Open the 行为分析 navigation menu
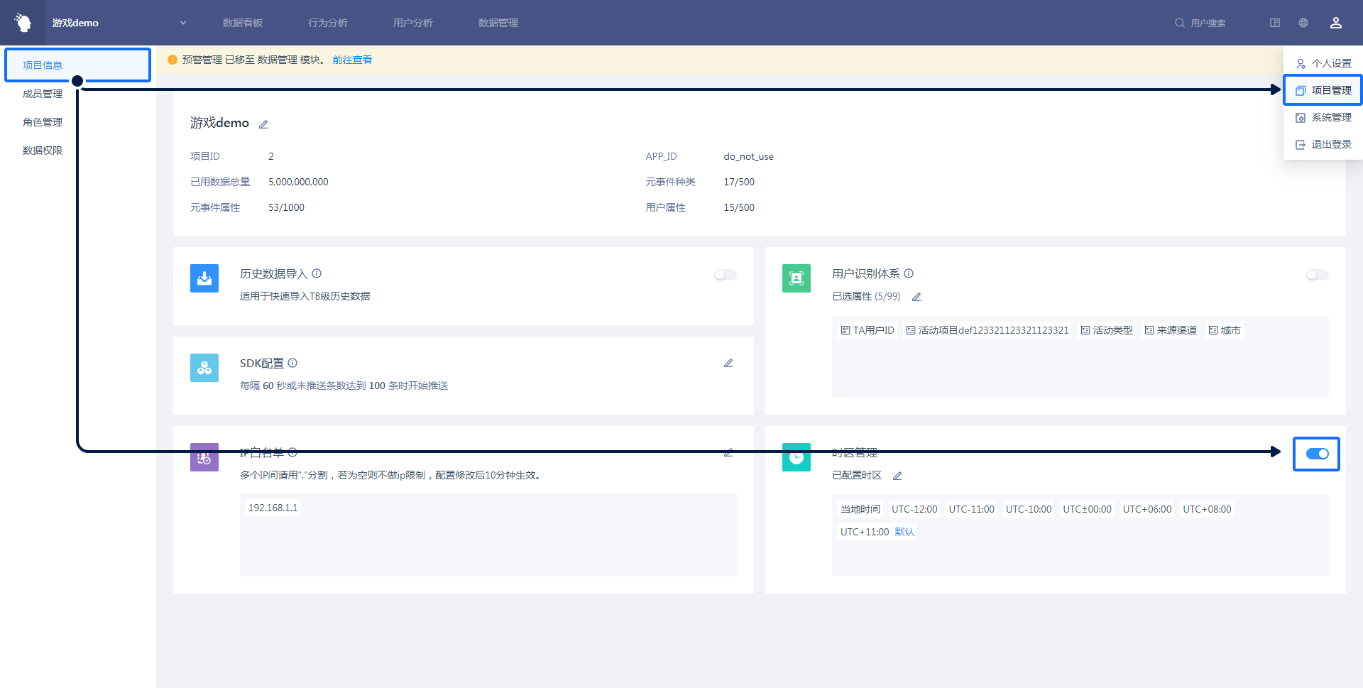 [x=328, y=23]
